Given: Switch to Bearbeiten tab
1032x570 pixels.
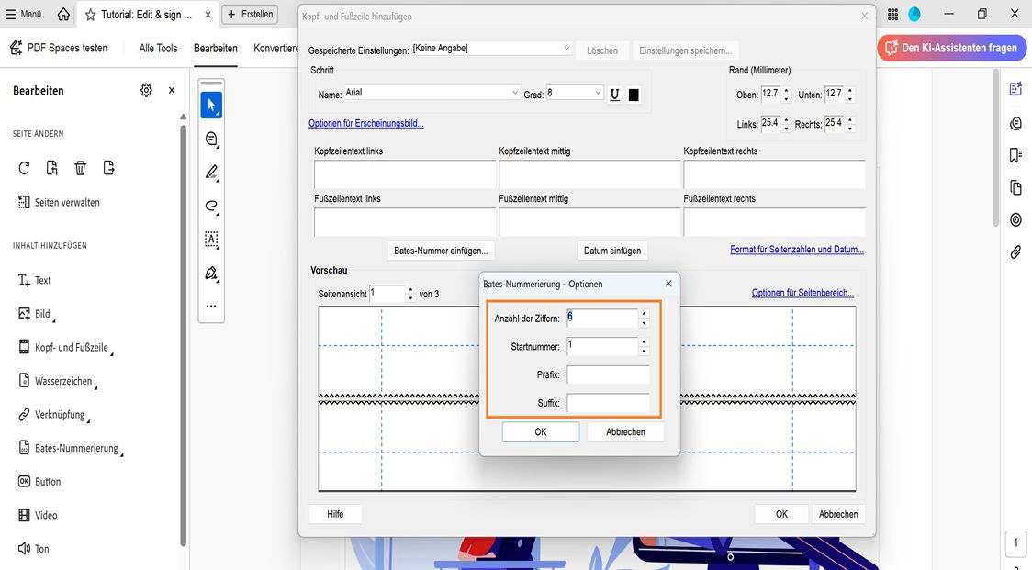Looking at the screenshot, I should click(x=215, y=48).
